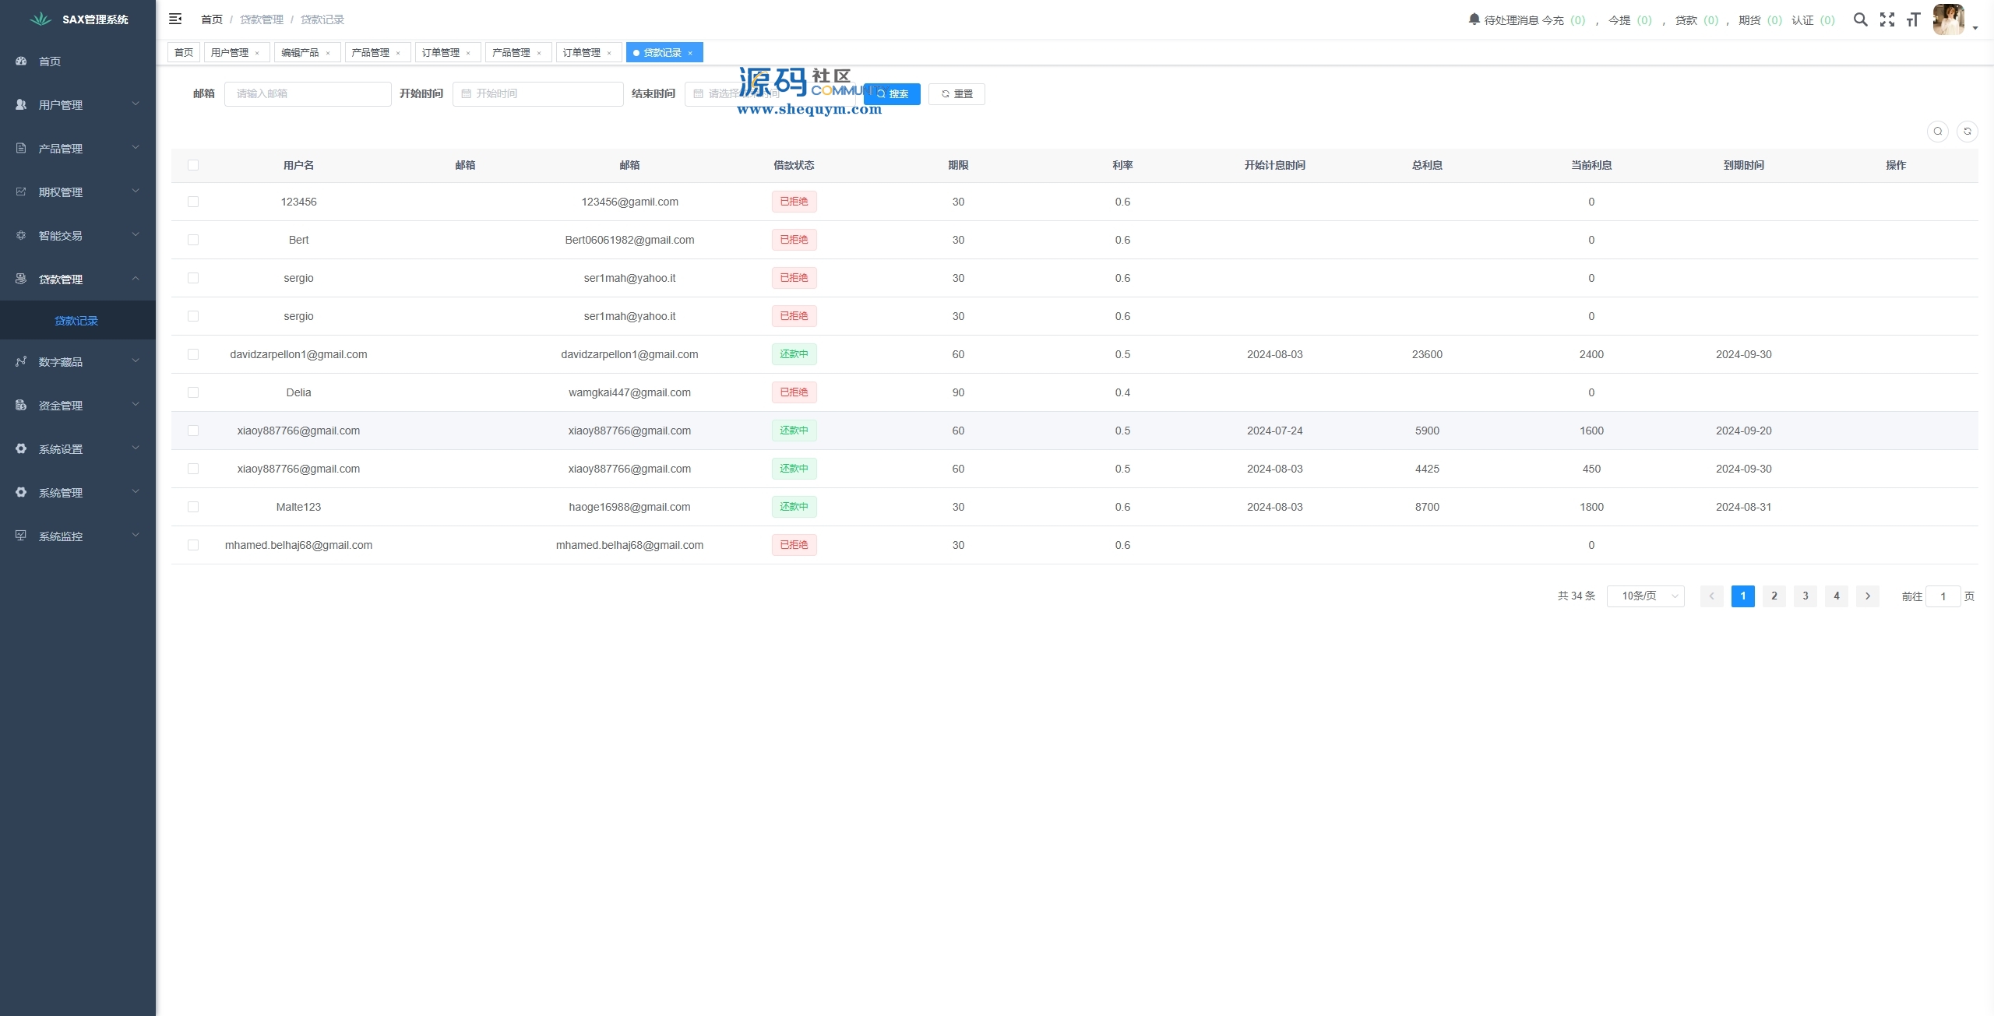Screen dimensions: 1994x1016
Task: Click the sidebar collapse hamburger icon
Action: coord(175,19)
